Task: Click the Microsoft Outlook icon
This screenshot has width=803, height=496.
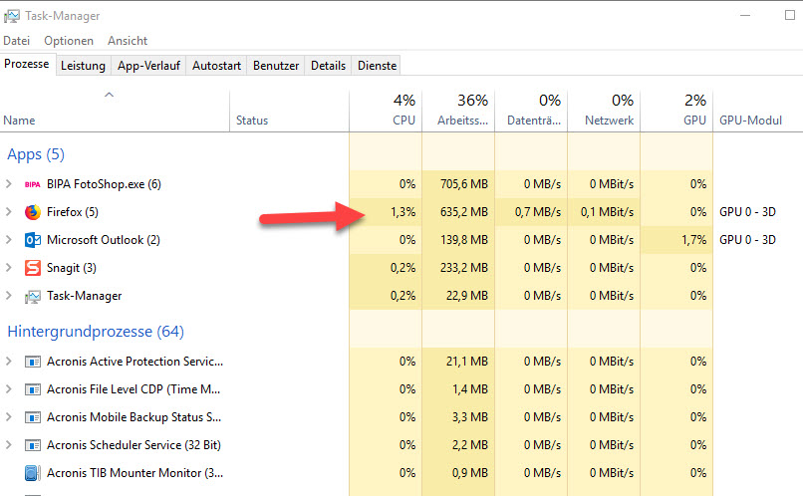Action: [x=32, y=240]
